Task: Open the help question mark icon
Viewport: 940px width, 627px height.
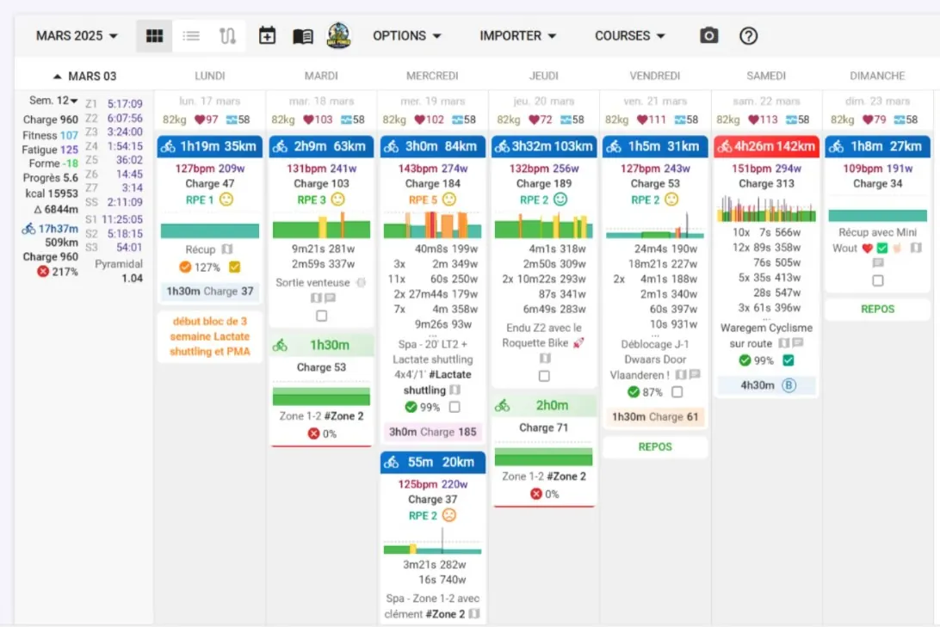Action: [x=748, y=36]
